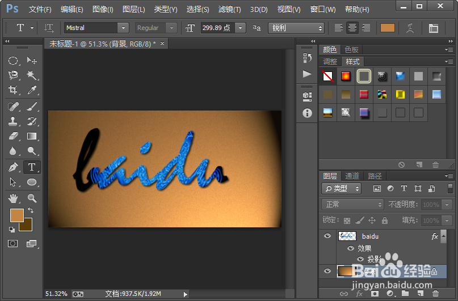Select the Dodge tool
Viewport: 458px width, 301px height.
tap(32, 151)
